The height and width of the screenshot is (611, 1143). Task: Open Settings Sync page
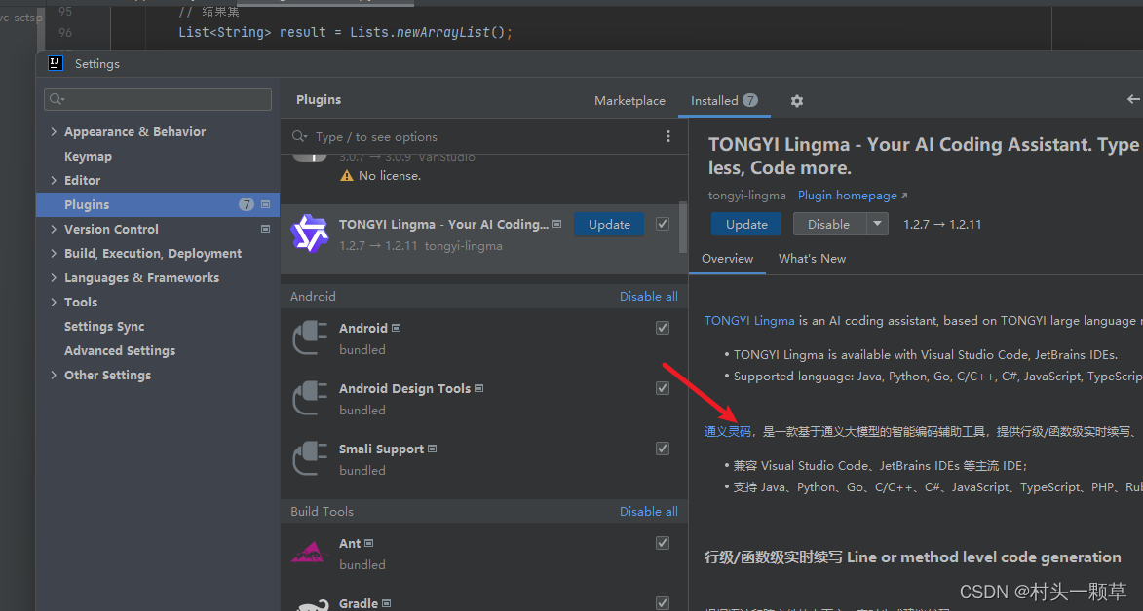(x=104, y=326)
